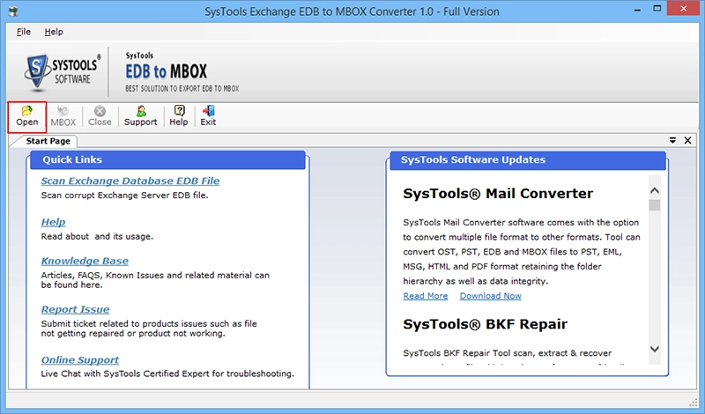Click the Report Issue link
The width and height of the screenshot is (705, 414).
75,309
